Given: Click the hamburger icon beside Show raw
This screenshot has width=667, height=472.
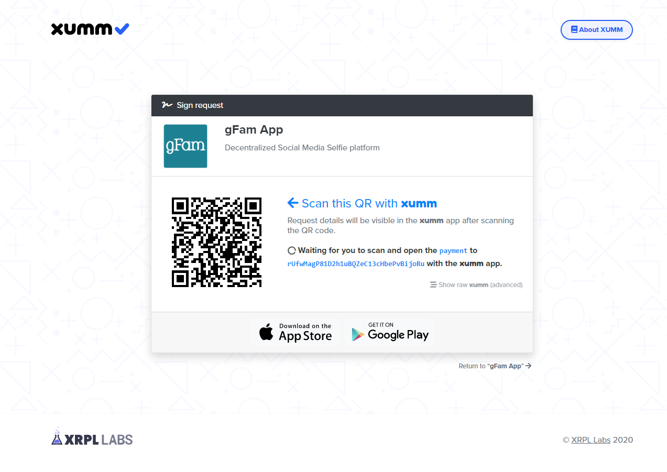Looking at the screenshot, I should [x=433, y=285].
